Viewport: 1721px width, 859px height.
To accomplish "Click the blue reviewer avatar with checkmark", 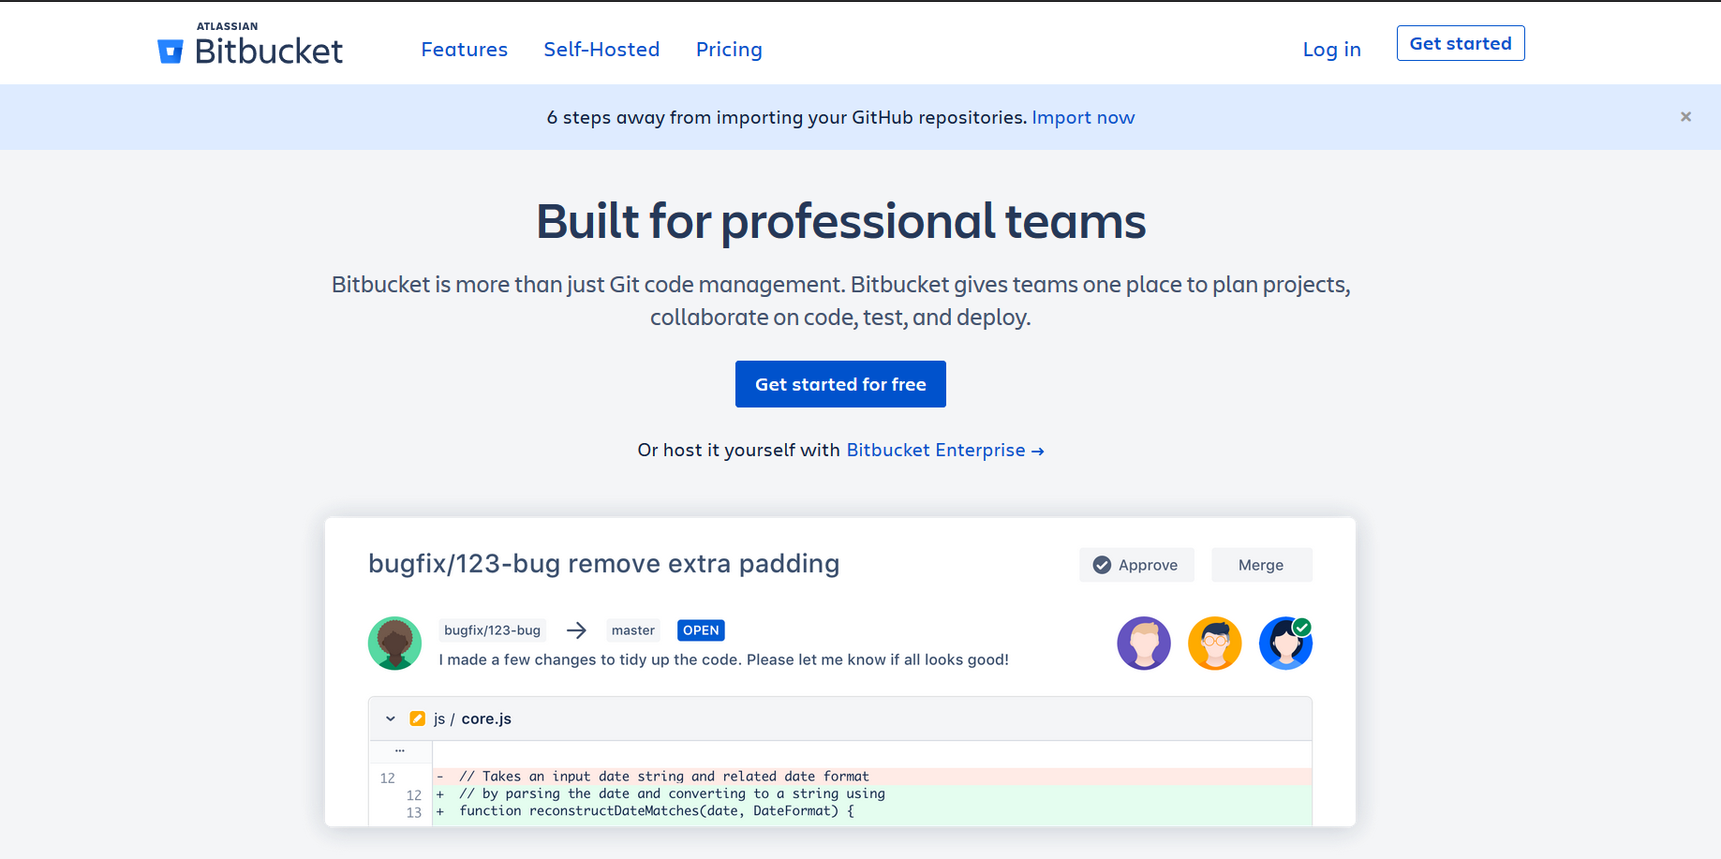I will click(1285, 644).
